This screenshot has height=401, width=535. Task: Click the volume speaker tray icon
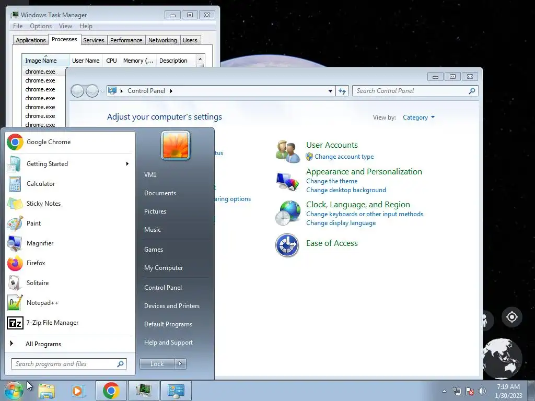pos(482,391)
